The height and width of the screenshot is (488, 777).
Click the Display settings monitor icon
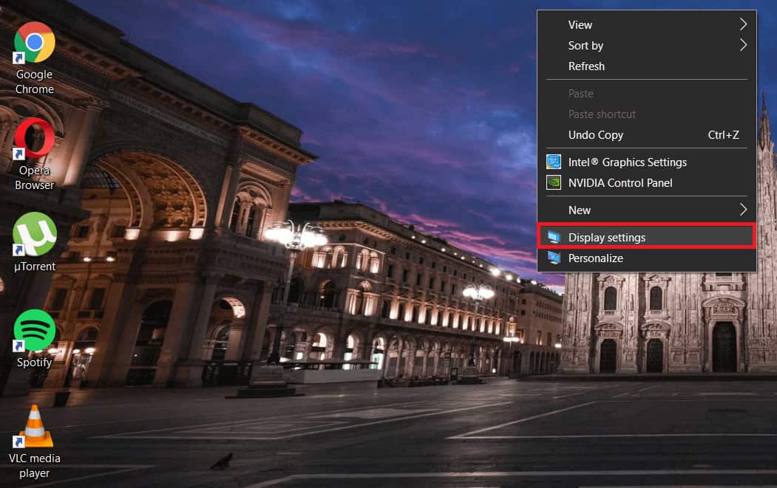tap(554, 238)
